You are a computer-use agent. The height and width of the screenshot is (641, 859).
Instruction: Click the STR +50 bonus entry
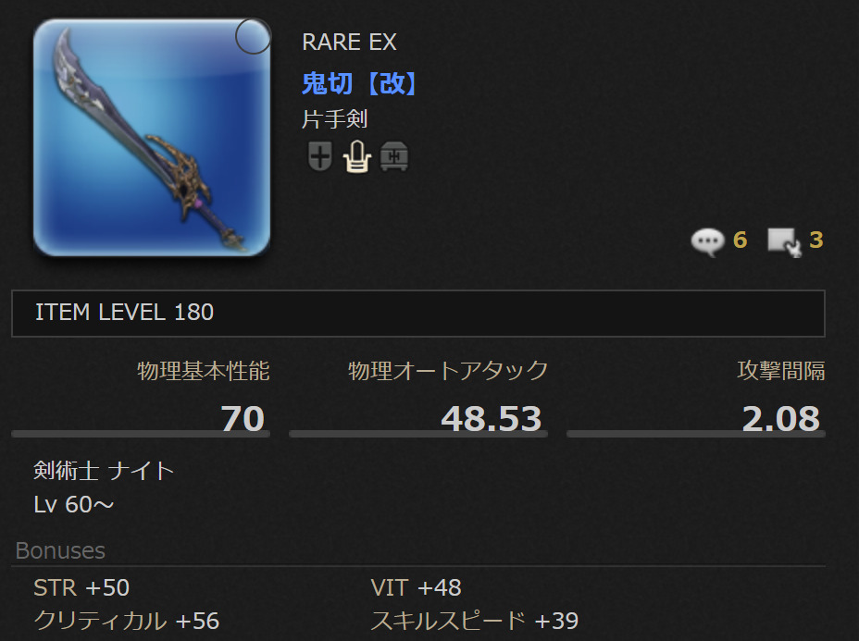pyautogui.click(x=81, y=587)
